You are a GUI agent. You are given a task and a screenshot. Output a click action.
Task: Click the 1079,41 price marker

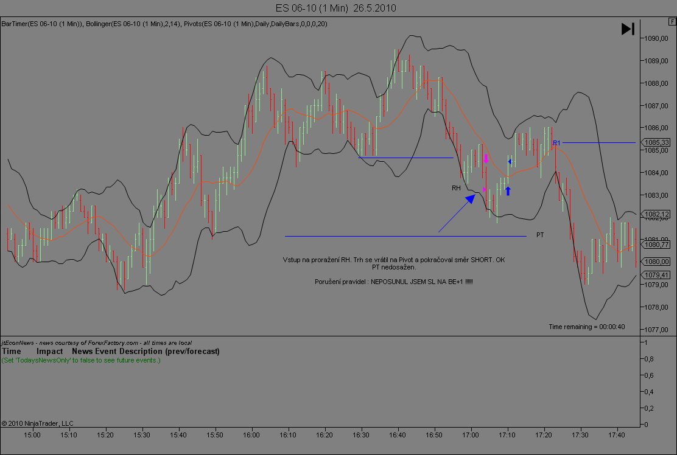(x=654, y=275)
